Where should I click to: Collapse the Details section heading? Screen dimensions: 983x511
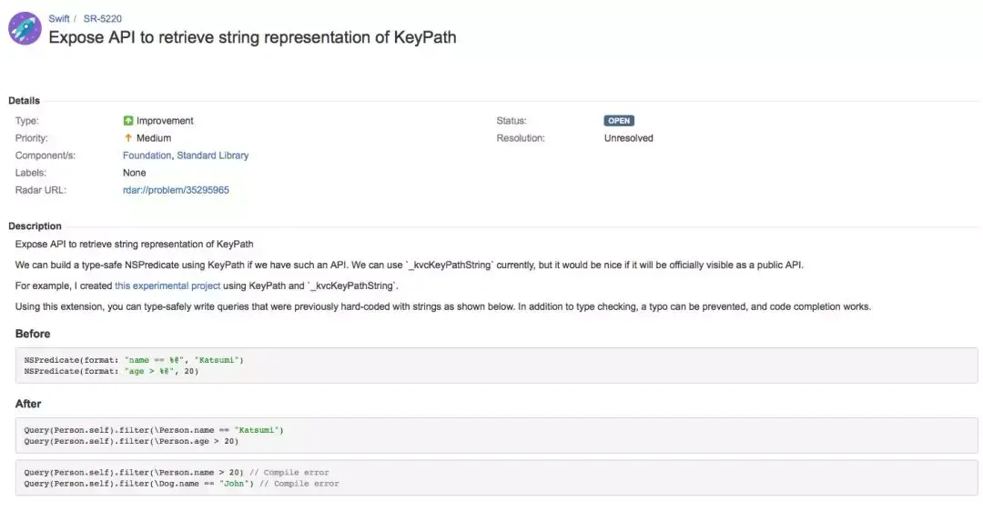25,101
